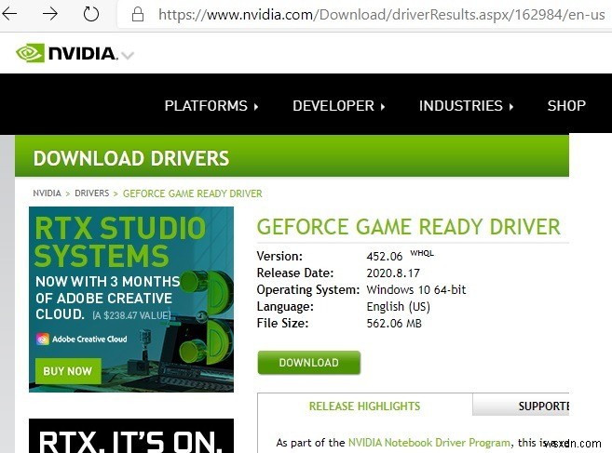
Task: Click BUY NOW in the RTX Studio ad
Action: (67, 371)
